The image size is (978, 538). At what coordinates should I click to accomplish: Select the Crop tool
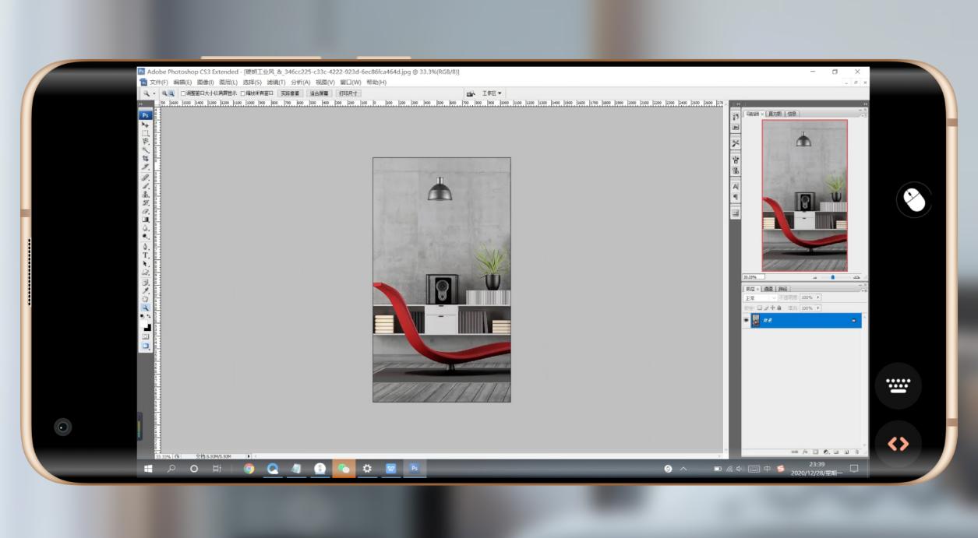145,159
